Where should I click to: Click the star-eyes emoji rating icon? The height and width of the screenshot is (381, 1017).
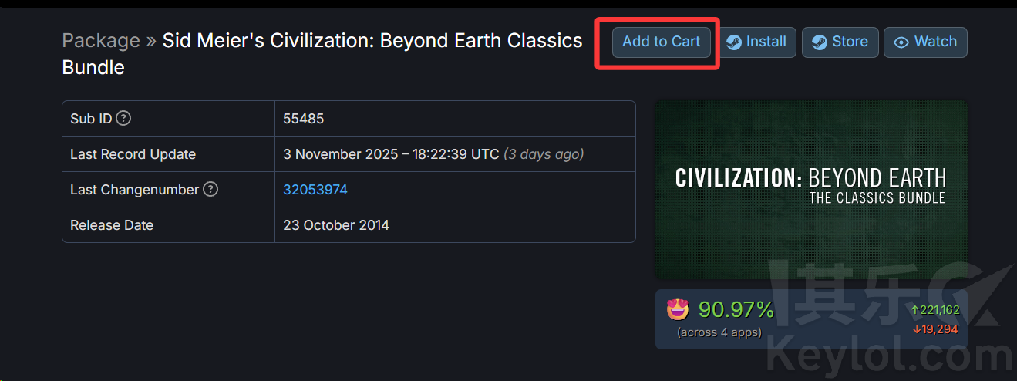pyautogui.click(x=677, y=310)
